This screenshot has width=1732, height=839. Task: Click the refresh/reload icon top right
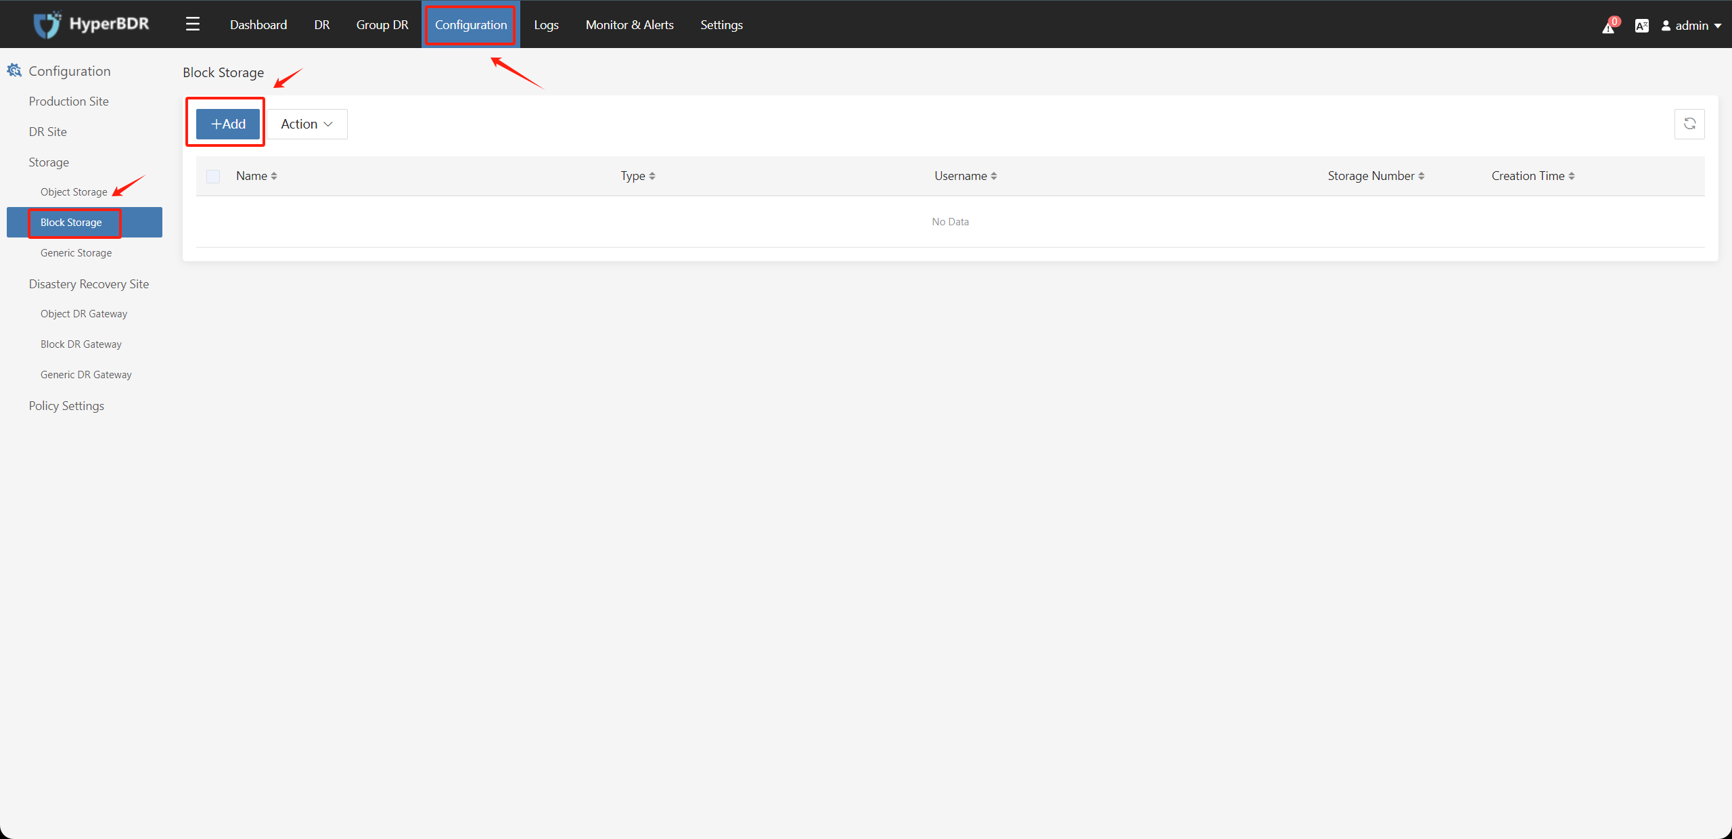(x=1690, y=124)
